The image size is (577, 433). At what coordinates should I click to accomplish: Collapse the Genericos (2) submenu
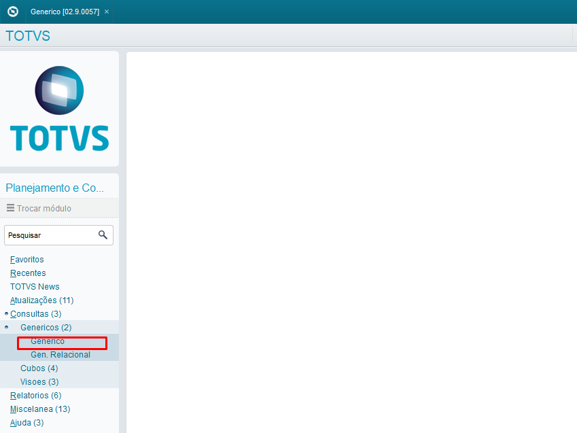click(46, 328)
